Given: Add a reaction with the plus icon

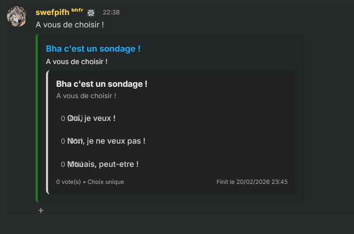Looking at the screenshot, I should (41, 210).
